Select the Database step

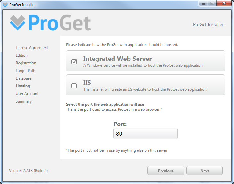click(x=24, y=78)
